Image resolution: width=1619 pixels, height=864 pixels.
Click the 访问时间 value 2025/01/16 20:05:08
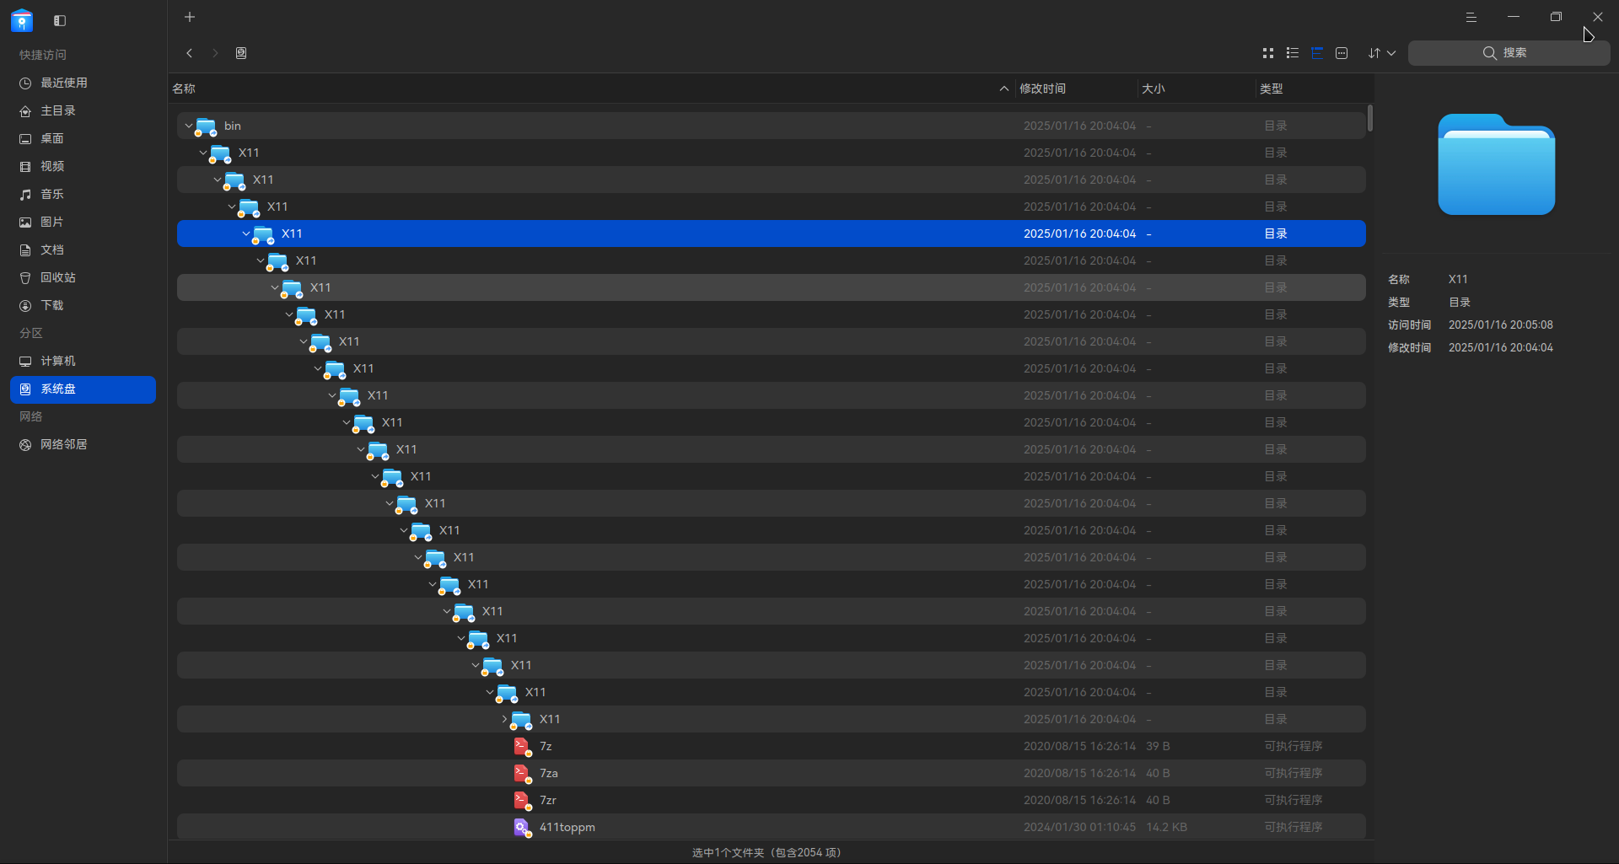pos(1501,325)
